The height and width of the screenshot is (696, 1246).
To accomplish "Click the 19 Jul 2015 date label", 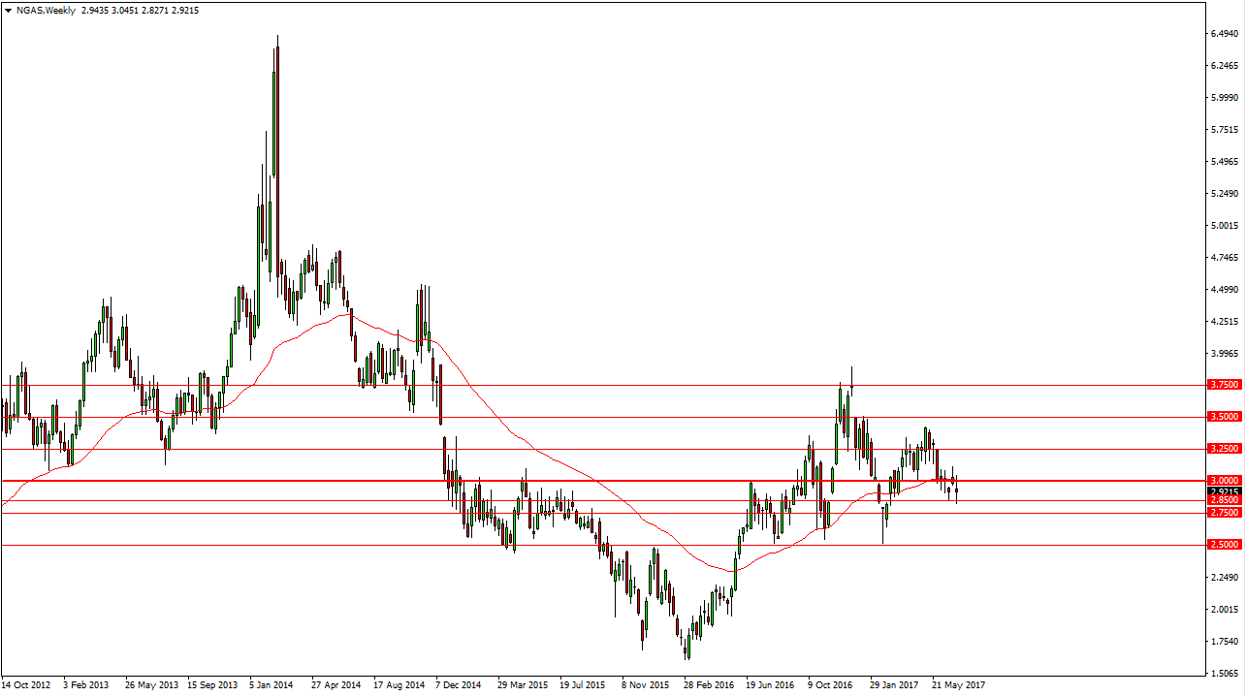I will click(584, 684).
